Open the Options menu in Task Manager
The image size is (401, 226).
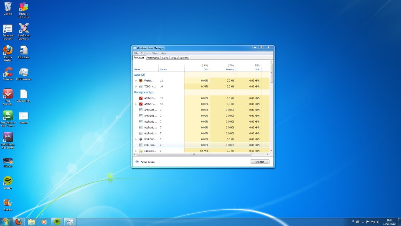click(145, 53)
